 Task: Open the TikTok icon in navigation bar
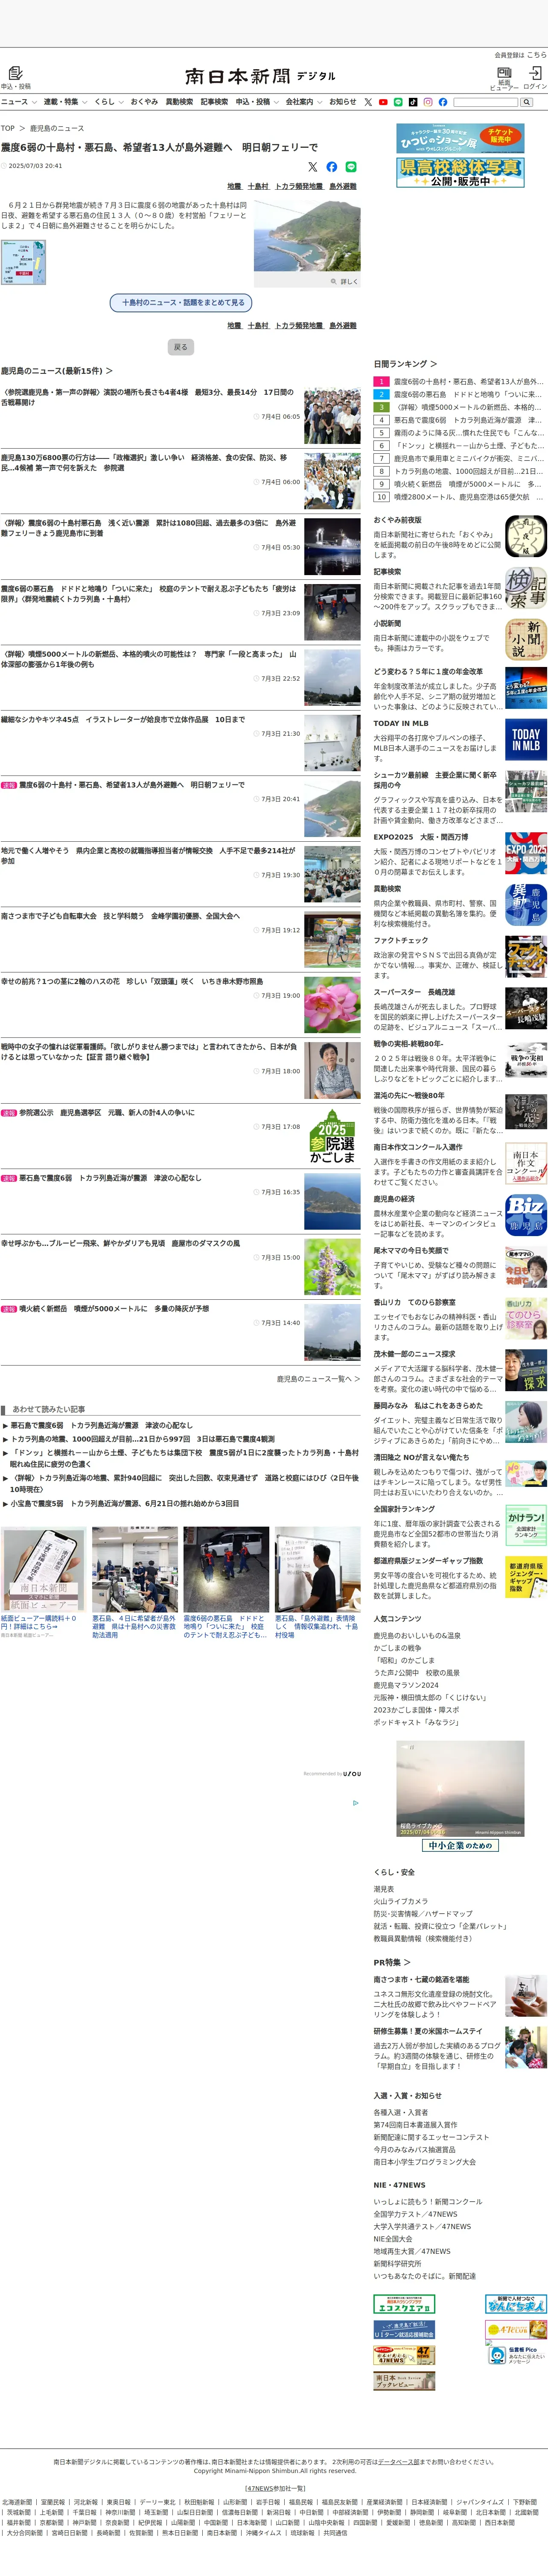[x=413, y=102]
